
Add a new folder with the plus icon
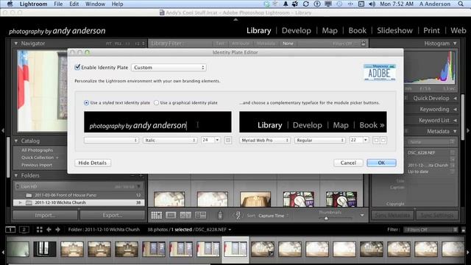point(141,175)
